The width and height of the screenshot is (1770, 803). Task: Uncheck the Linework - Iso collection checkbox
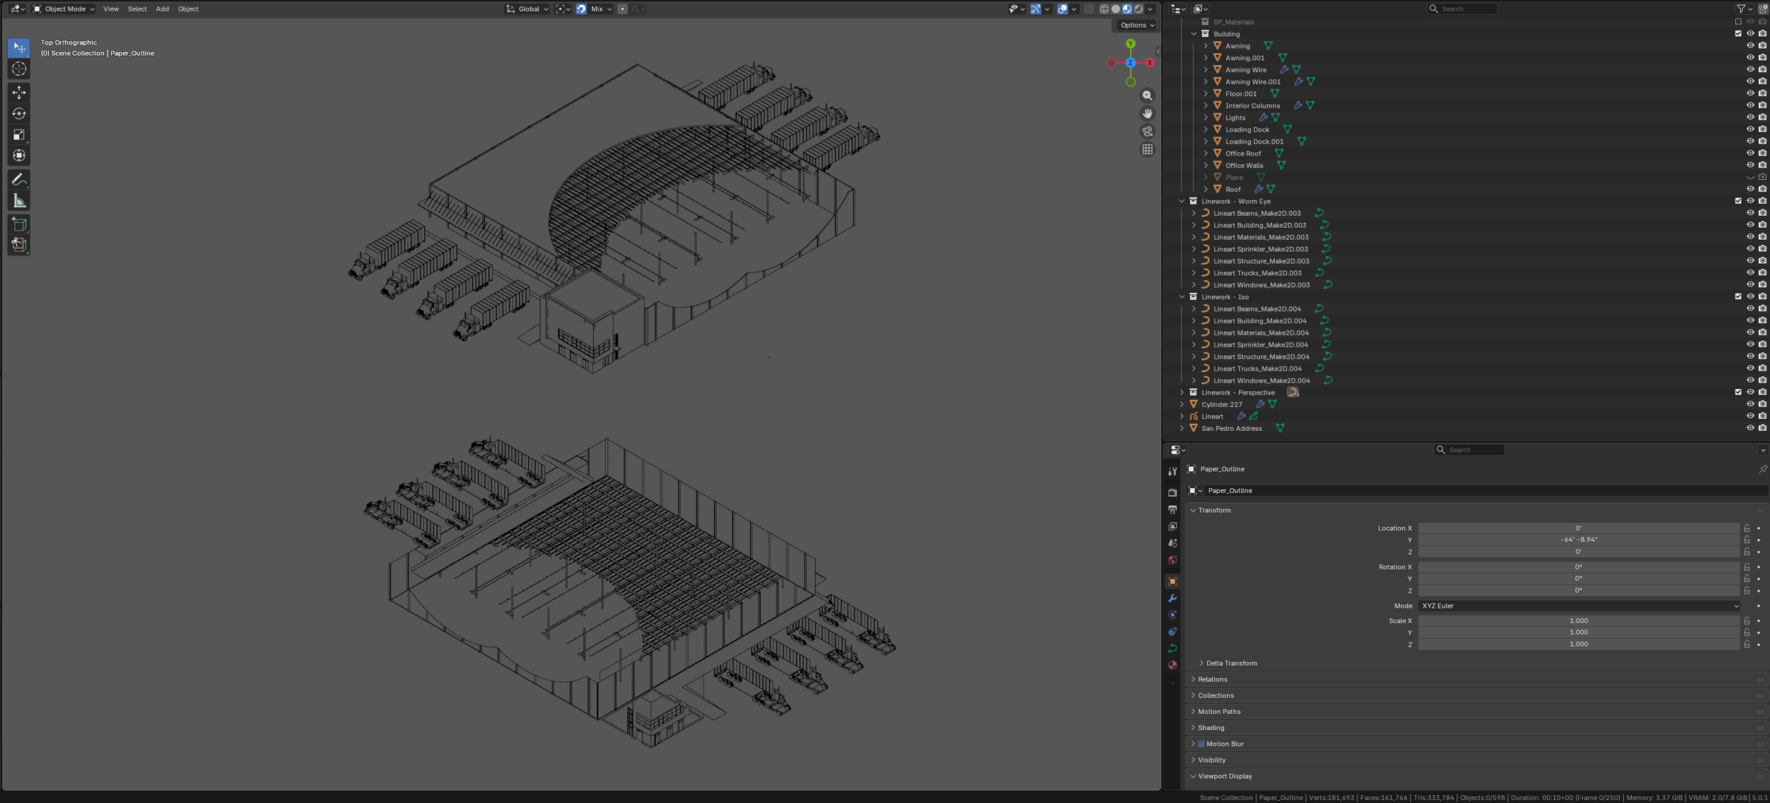(1738, 296)
